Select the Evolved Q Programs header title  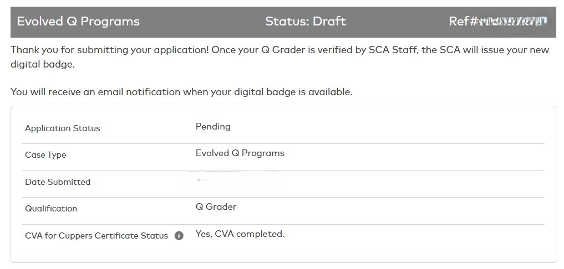78,22
